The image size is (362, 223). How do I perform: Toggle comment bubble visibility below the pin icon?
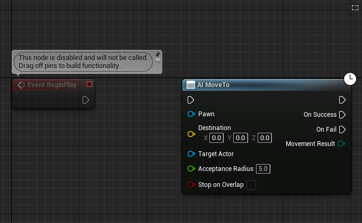pyautogui.click(x=158, y=61)
